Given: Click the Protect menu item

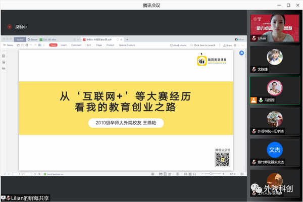Looking at the screenshot, I should (110, 45).
